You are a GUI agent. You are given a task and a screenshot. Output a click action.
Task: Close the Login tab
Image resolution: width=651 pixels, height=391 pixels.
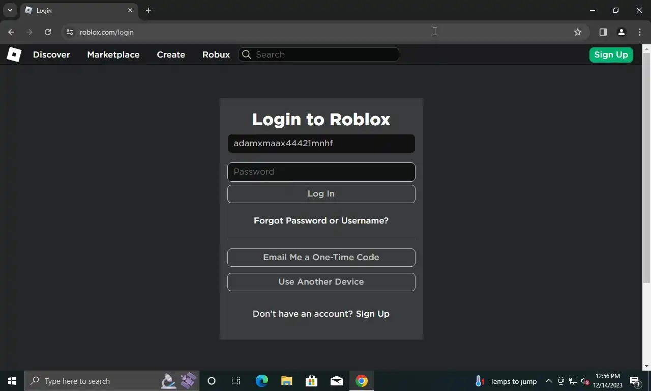130,10
